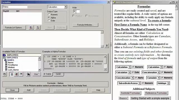Click the field icon beside FirstName

click(x=6, y=65)
